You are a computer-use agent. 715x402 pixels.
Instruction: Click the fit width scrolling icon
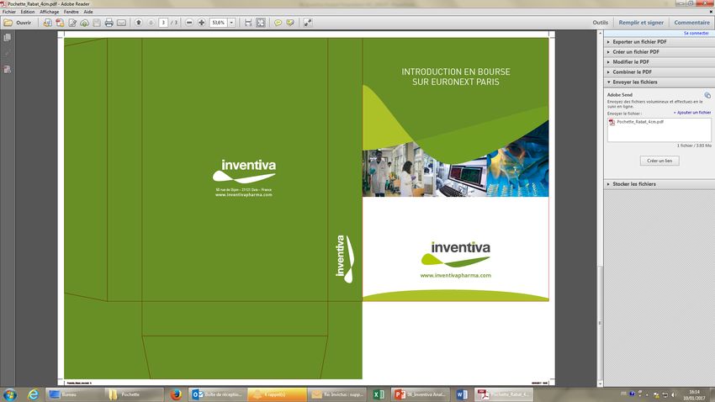[x=248, y=23]
